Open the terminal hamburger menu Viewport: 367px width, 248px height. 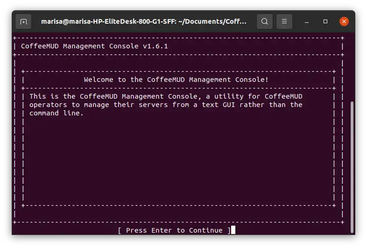[x=284, y=21]
